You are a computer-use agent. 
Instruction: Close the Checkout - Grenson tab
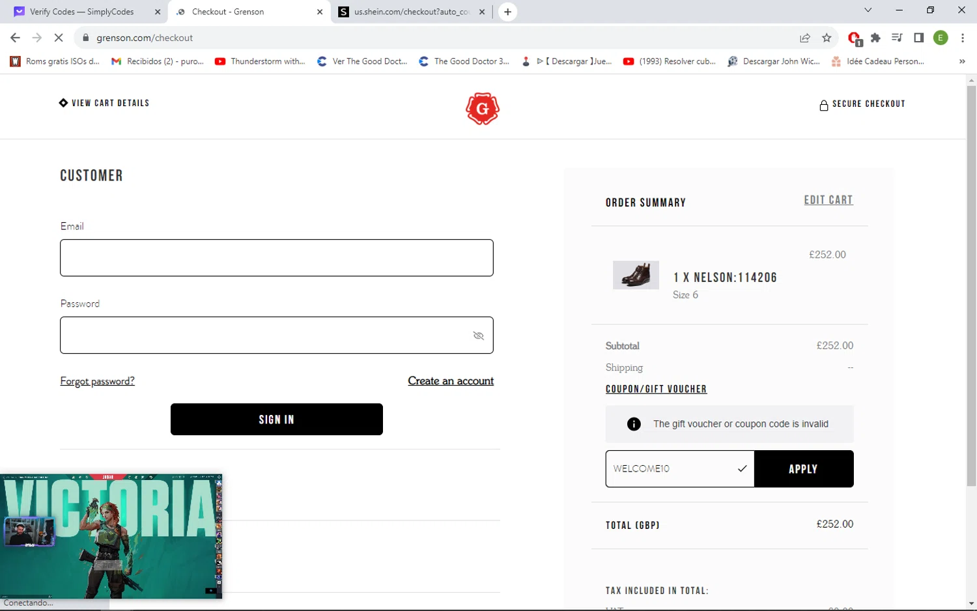[x=320, y=12]
